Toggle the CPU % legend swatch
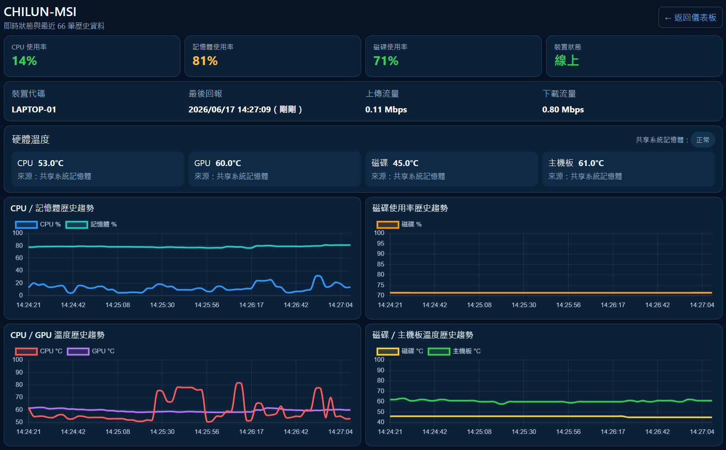This screenshot has width=726, height=450. click(x=26, y=224)
